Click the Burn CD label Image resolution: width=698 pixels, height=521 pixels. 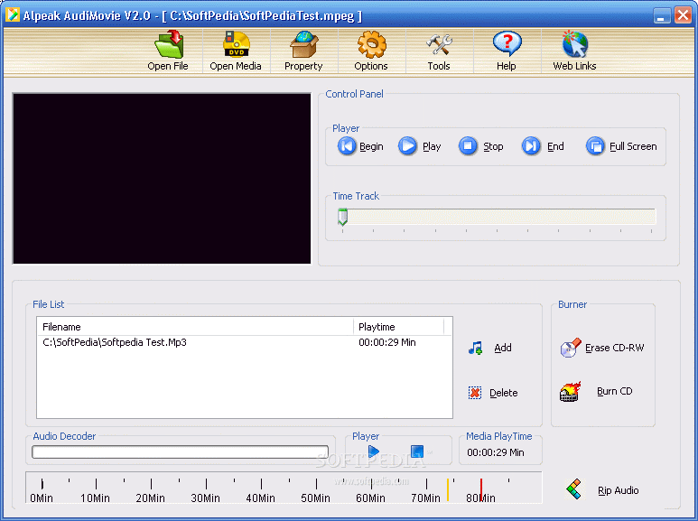point(614,391)
